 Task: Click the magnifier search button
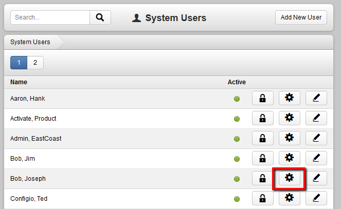click(x=100, y=17)
